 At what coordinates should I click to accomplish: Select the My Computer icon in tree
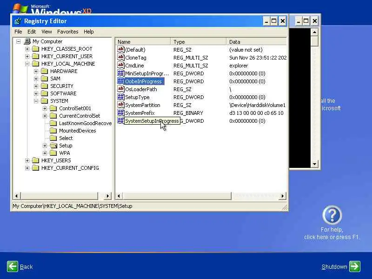coord(27,41)
